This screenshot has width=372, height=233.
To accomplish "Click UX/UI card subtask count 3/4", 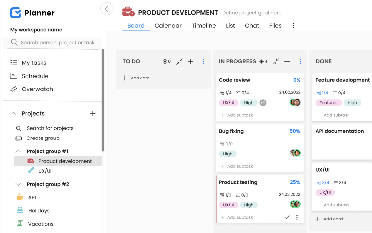I will [323, 183].
